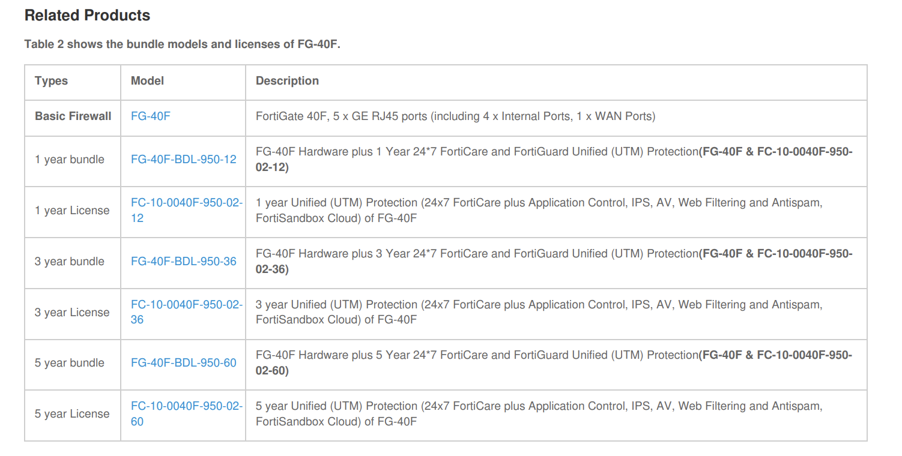Screen dimensions: 902x456
Task: Click the Description column header
Action: click(x=287, y=81)
